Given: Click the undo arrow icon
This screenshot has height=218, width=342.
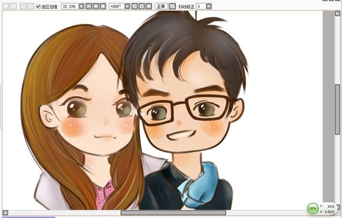Looking at the screenshot, I should tap(6, 6).
